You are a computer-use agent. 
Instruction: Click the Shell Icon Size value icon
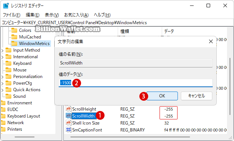[x=69, y=123]
